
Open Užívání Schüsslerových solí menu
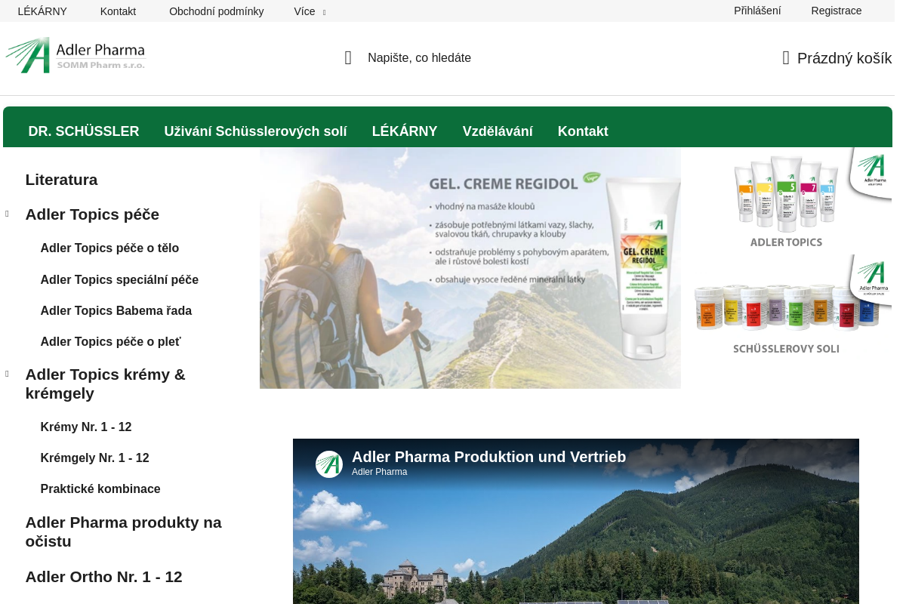255,131
